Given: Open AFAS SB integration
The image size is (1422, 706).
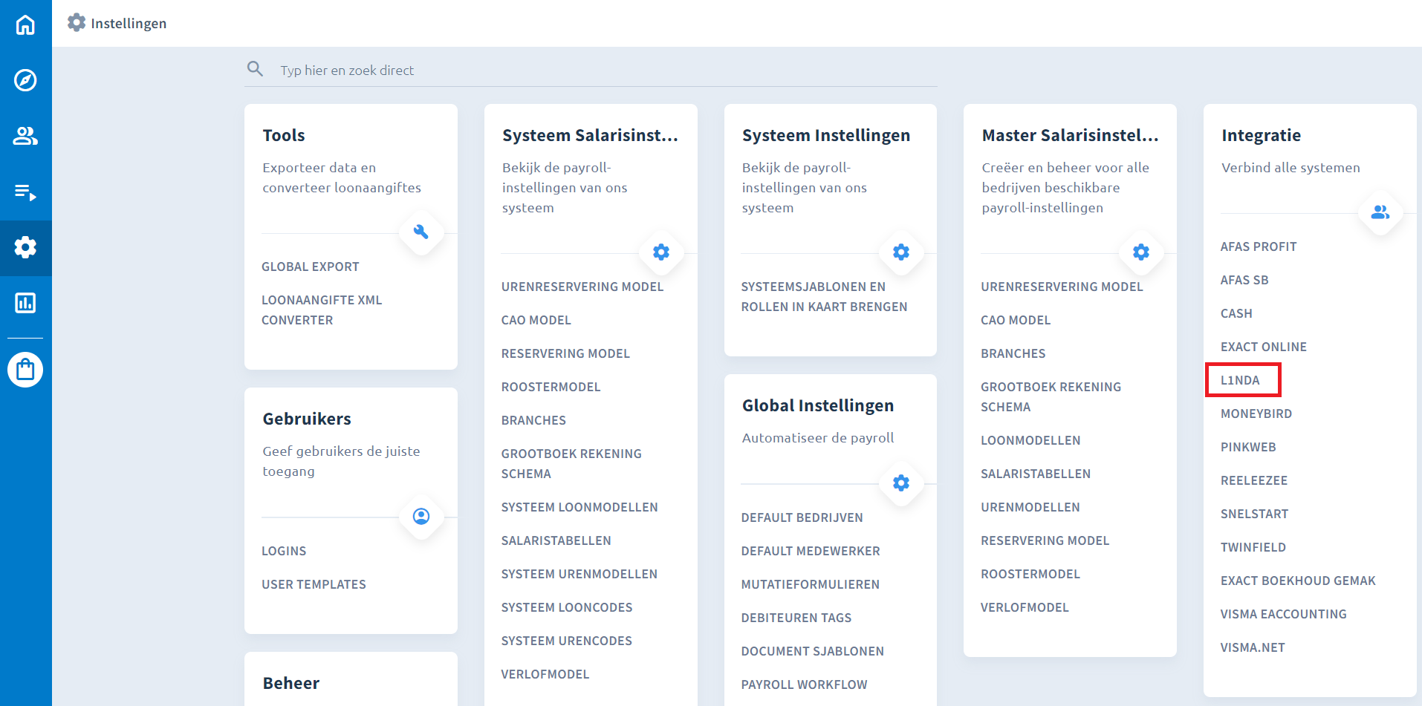Looking at the screenshot, I should [1244, 280].
